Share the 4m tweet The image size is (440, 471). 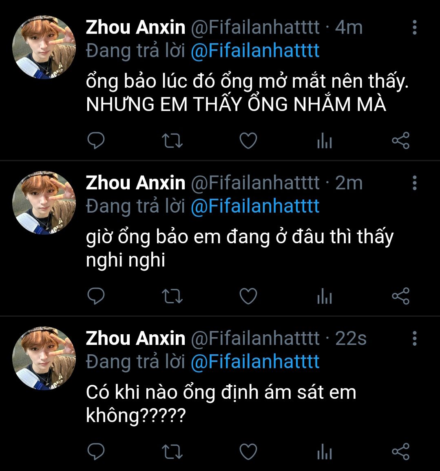pos(401,140)
